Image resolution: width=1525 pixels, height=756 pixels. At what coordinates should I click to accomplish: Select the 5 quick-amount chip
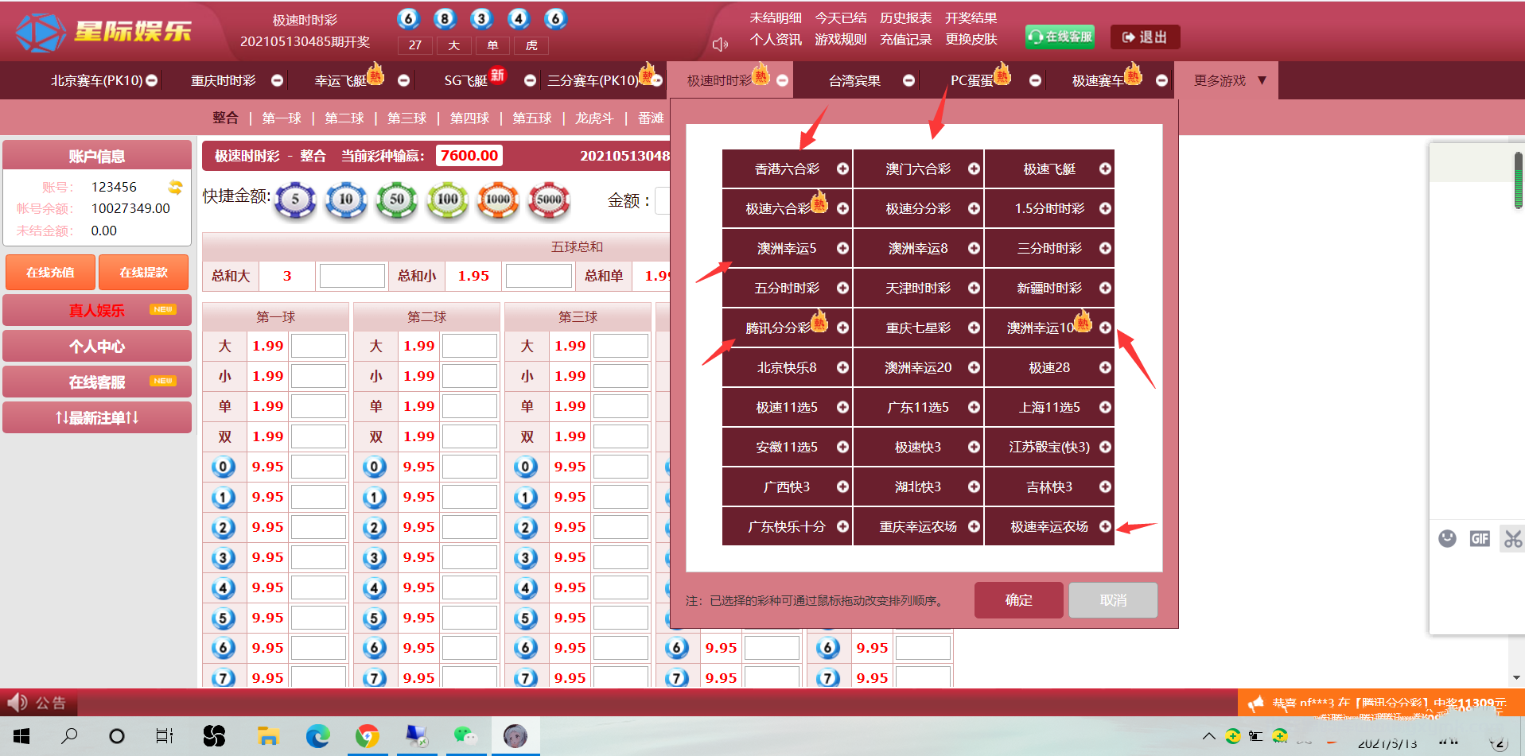click(x=295, y=200)
